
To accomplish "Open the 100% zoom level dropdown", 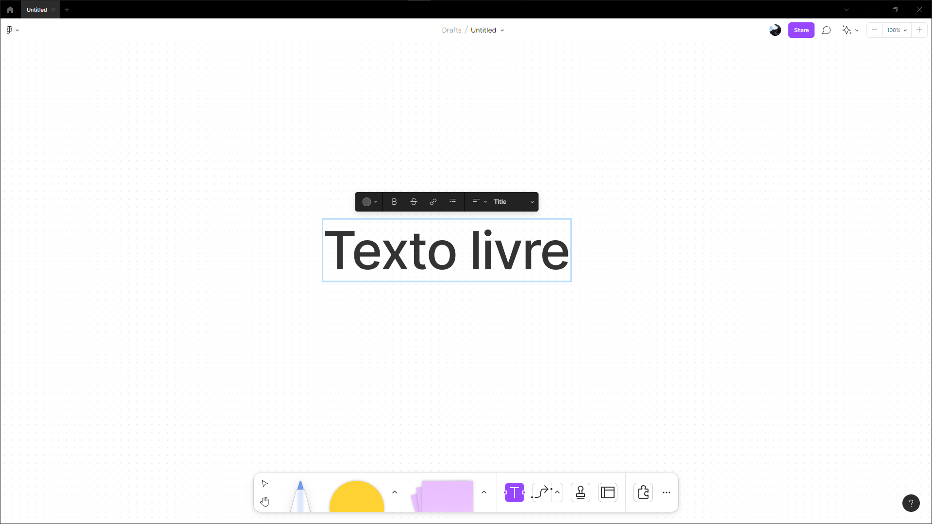I will coord(897,30).
